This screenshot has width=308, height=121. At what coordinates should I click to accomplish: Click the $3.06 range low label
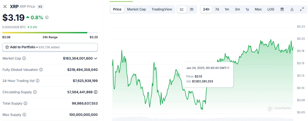click(x=6, y=37)
